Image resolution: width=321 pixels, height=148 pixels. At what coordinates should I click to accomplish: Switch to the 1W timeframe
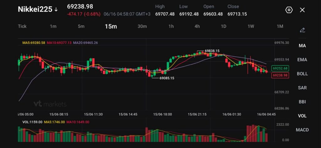pos(251,26)
